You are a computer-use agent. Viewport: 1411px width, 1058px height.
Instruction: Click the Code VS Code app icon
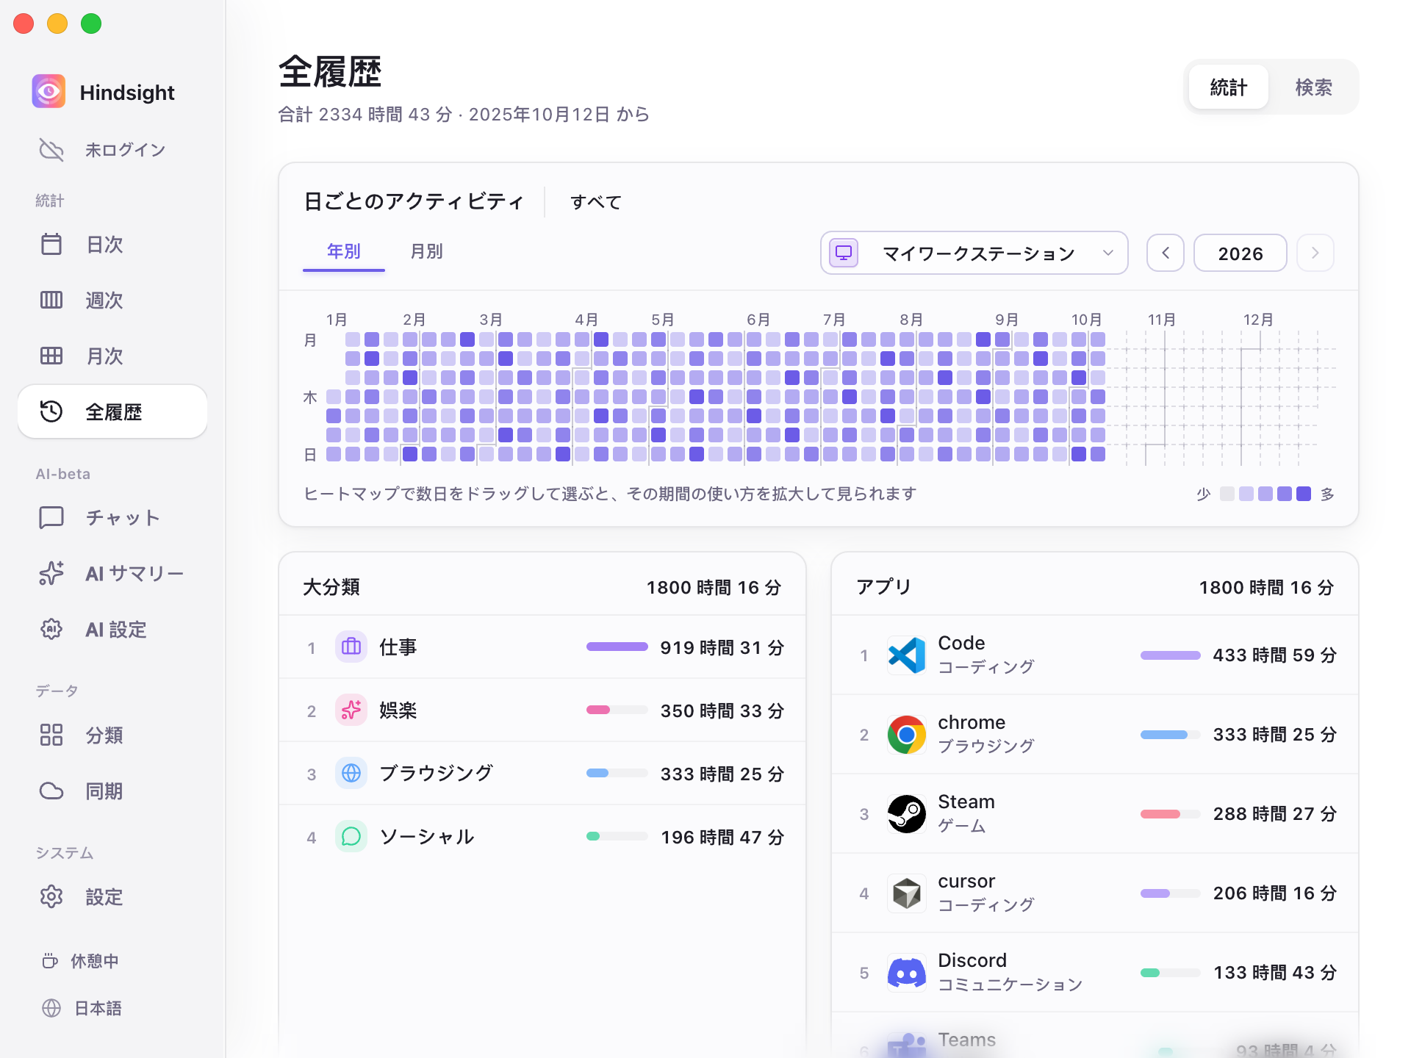[906, 655]
